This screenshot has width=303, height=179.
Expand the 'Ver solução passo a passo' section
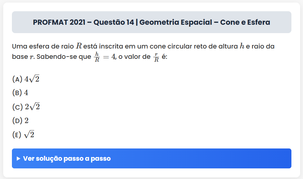pos(151,158)
